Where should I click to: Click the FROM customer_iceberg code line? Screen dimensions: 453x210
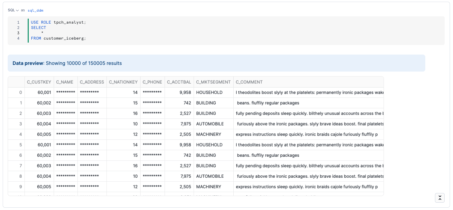coord(58,38)
